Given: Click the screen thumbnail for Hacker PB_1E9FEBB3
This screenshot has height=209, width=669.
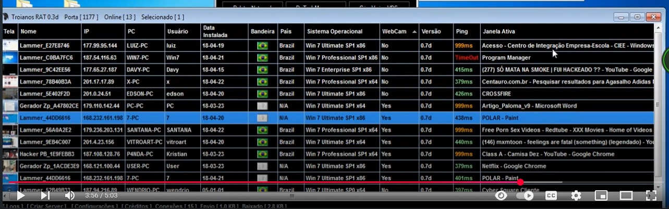Looking at the screenshot, I should point(10,154).
